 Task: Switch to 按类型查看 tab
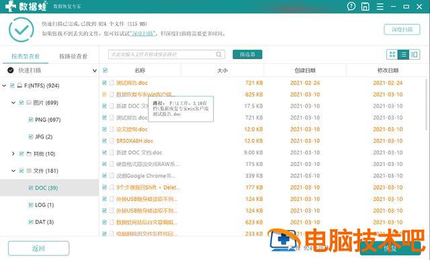[26, 56]
